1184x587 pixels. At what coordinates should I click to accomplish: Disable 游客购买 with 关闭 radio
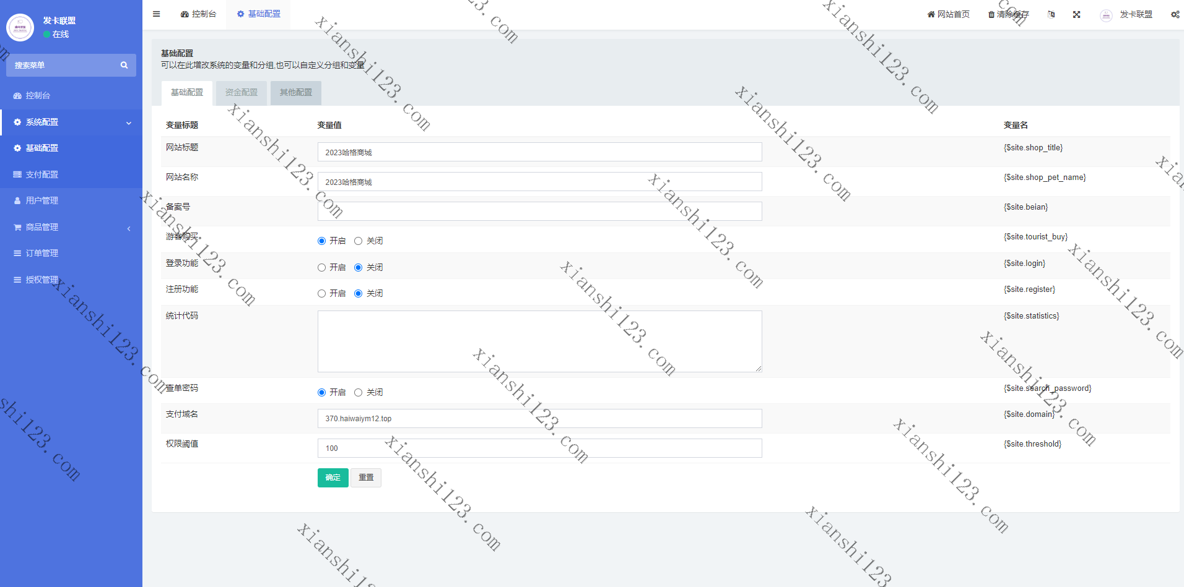(358, 241)
